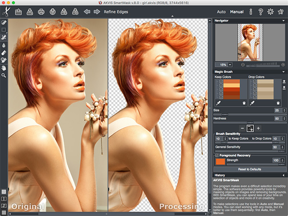Image resolution: width=288 pixels, height=216 pixels.
Task: Select the Zoom magnifier tool
Action: click(x=4, y=75)
